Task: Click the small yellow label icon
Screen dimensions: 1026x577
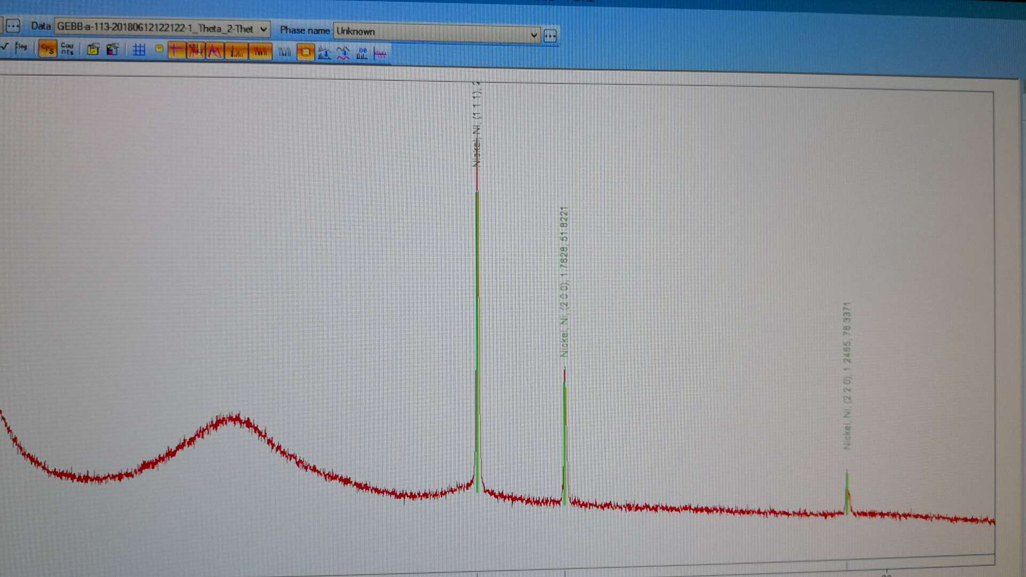Action: (x=159, y=49)
